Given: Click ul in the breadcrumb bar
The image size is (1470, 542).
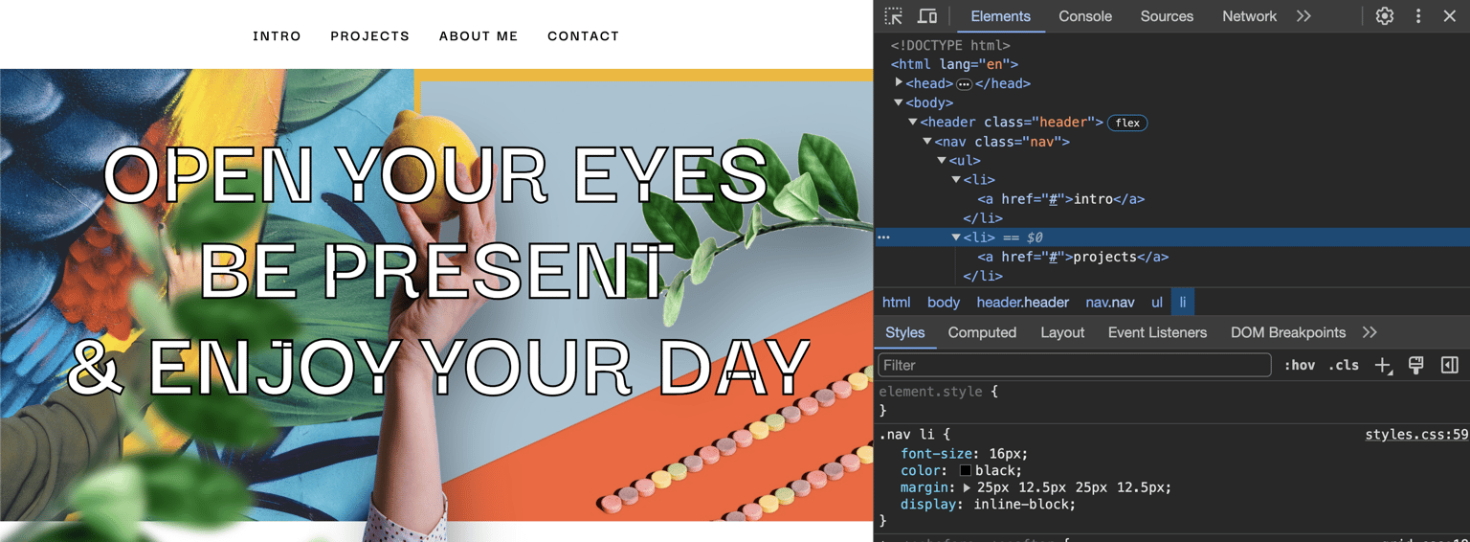Looking at the screenshot, I should [1156, 302].
